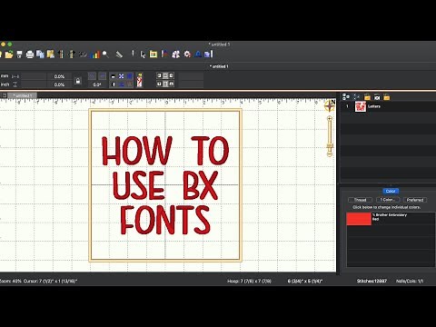436x327 pixels.
Task: Select the magnifying glass zoom tool
Action: pos(105,54)
